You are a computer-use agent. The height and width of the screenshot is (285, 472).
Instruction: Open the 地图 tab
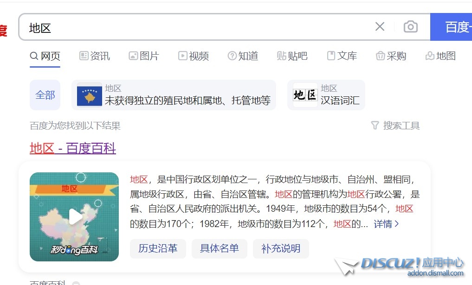440,56
